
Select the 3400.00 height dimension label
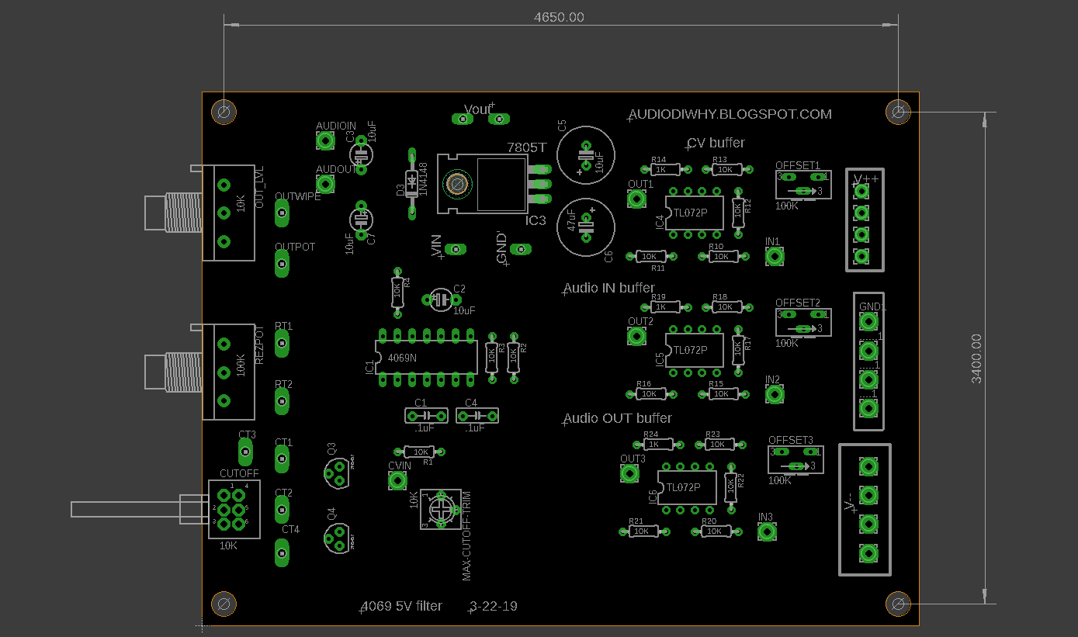point(976,358)
